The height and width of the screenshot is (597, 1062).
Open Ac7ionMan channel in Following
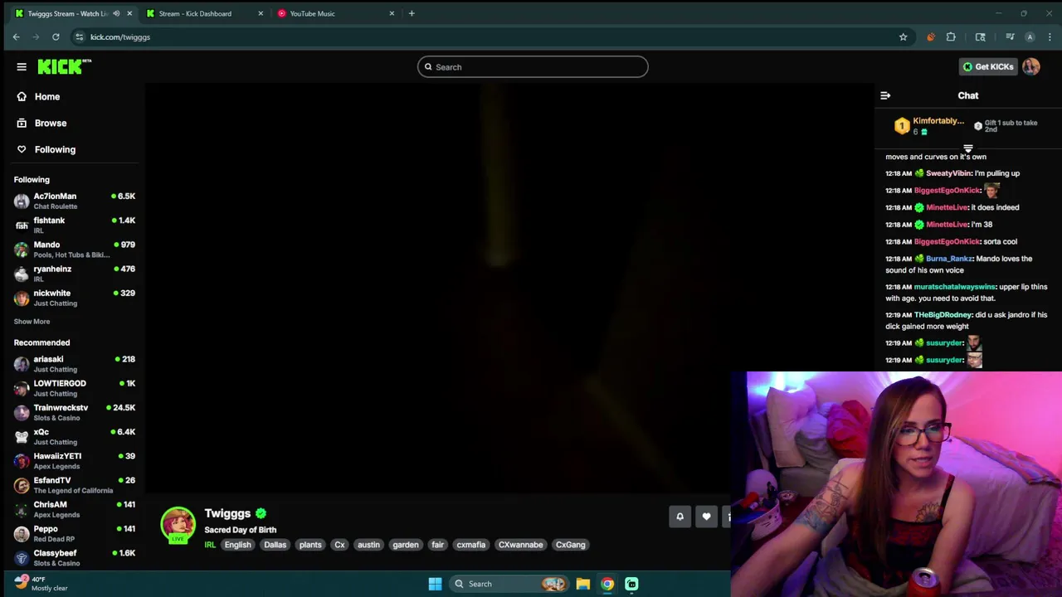(x=75, y=201)
